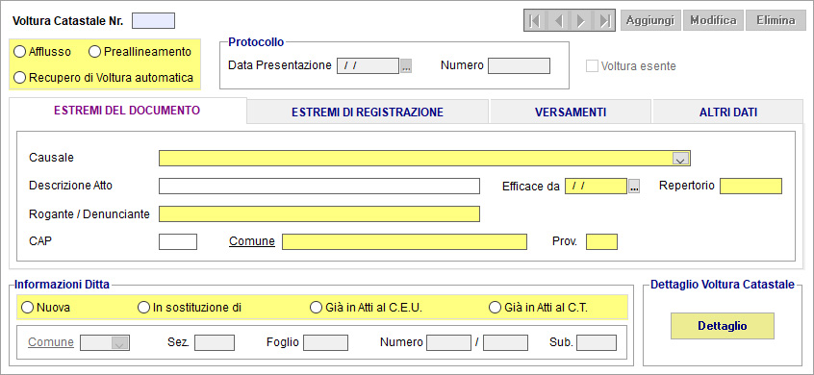Click the Modifica button
Image resolution: width=814 pixels, height=375 pixels.
coord(713,21)
